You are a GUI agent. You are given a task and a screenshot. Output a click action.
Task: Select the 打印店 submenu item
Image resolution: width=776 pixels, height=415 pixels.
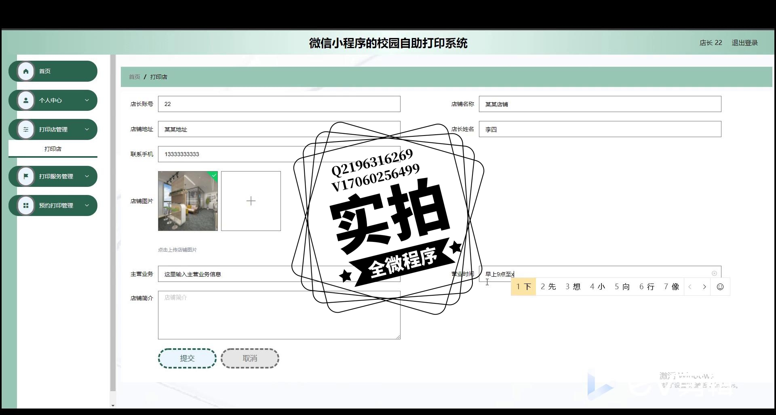pos(53,149)
